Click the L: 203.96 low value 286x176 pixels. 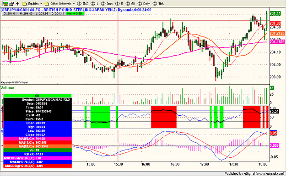coord(42,14)
